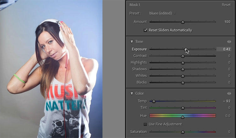Toggle Tone panel visibility eye icon

click(229, 41)
